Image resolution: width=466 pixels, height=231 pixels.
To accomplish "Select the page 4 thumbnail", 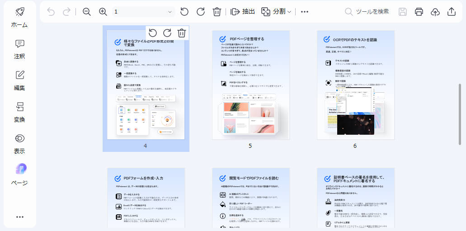I will (x=146, y=85).
